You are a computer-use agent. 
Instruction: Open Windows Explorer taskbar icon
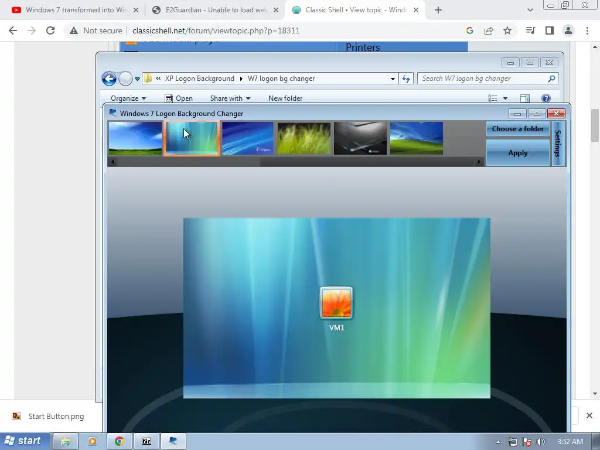point(66,442)
